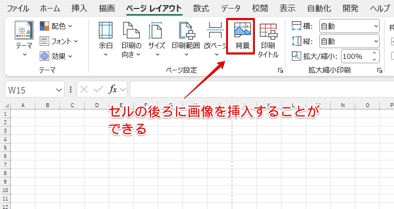Screen dimensions: 394x209
Task: Open the ファイル (File) menu tab
Action: tap(18, 8)
